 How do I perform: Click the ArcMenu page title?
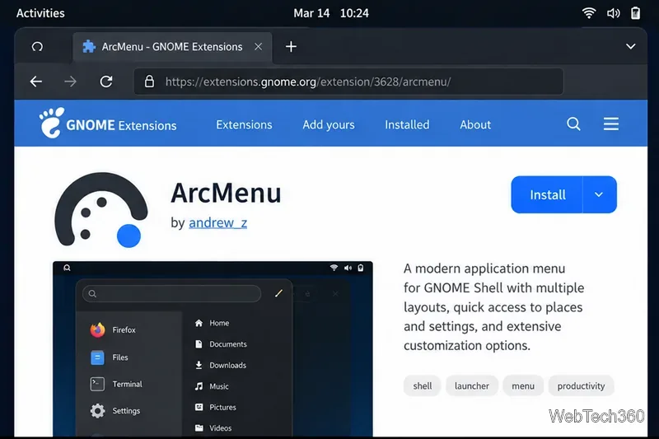pyautogui.click(x=226, y=193)
